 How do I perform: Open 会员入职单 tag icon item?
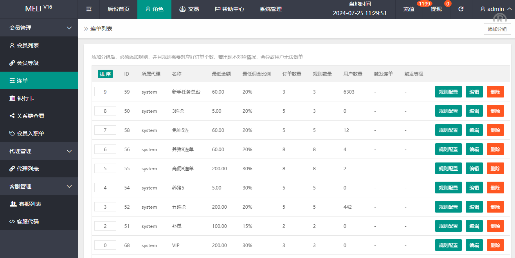27,134
